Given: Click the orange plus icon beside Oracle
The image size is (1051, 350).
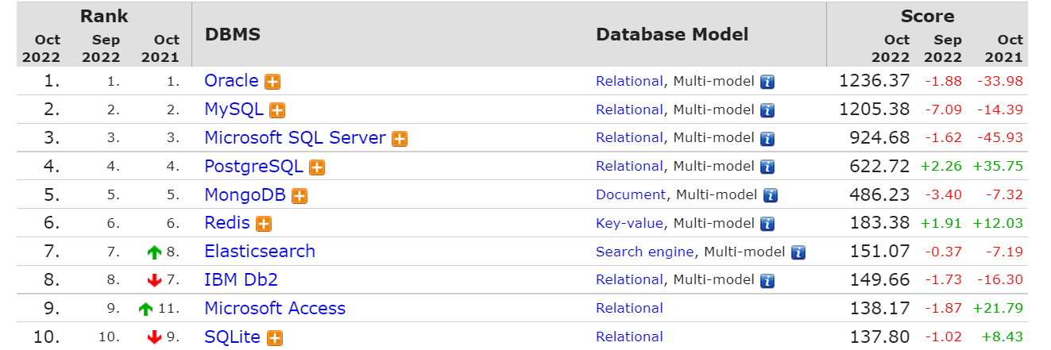Looking at the screenshot, I should pyautogui.click(x=272, y=82).
